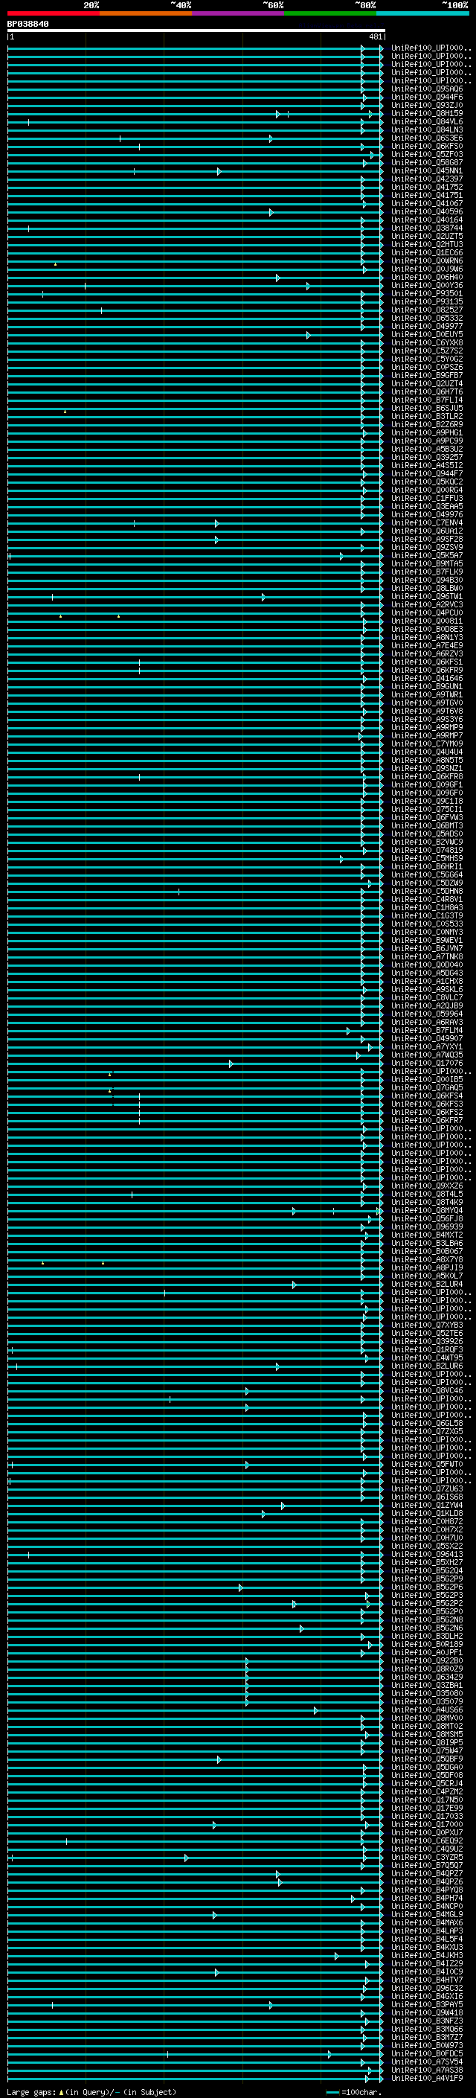Click hit name UniRef100_Q8T4K9

point(427,1202)
